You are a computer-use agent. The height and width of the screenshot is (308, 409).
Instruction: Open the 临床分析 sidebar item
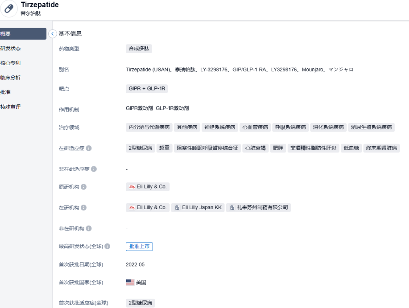point(11,78)
